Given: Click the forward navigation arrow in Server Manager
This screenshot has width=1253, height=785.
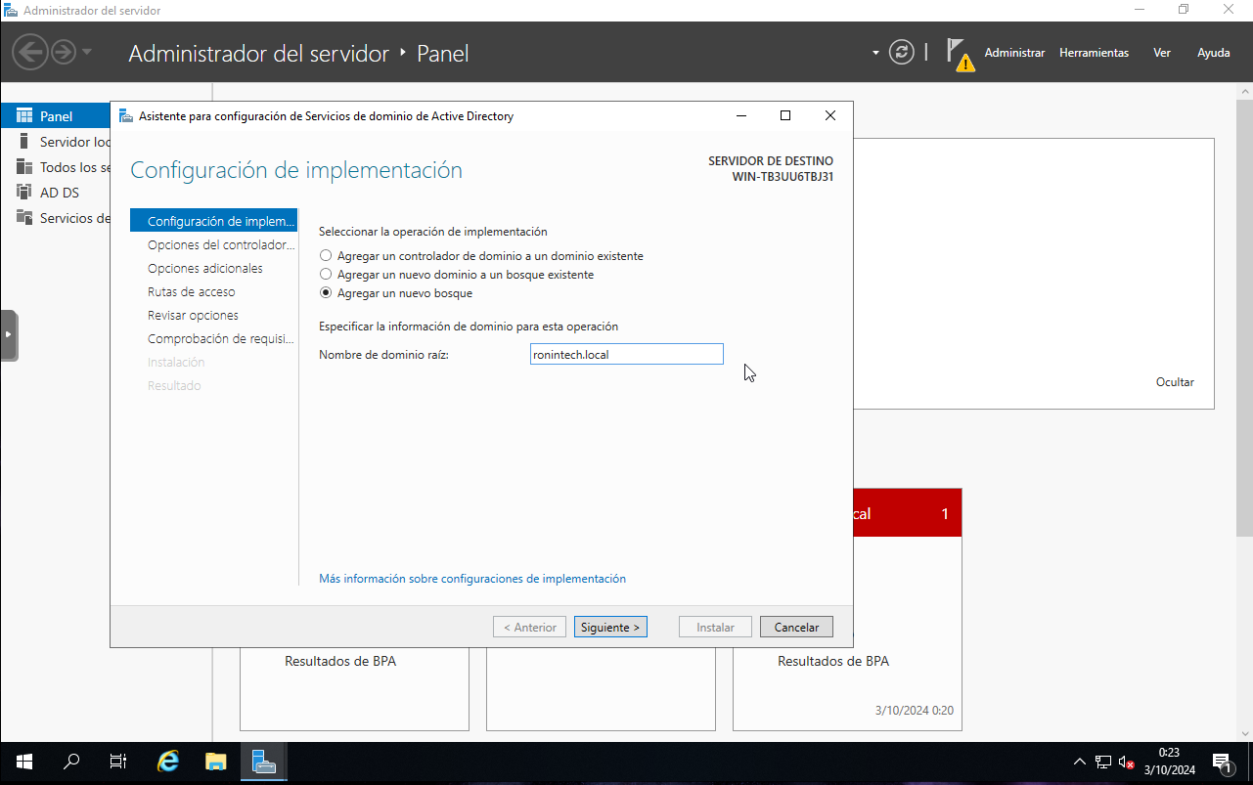Looking at the screenshot, I should [x=63, y=52].
